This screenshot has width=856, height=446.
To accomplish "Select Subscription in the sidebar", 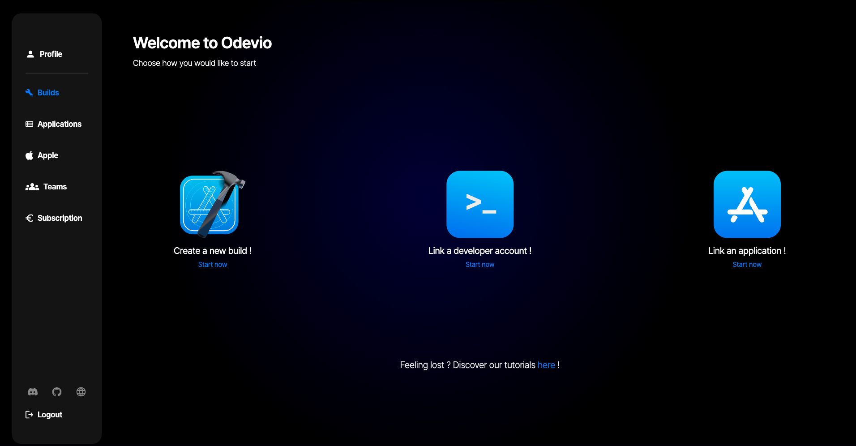I will coord(60,218).
